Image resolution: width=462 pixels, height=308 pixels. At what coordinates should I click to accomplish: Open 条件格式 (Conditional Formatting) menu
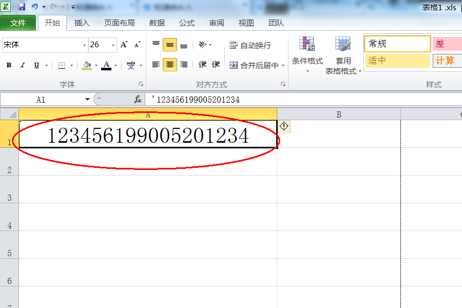click(307, 55)
